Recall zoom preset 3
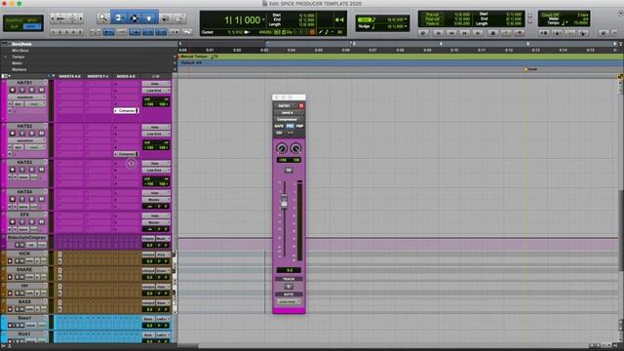Screen dimensions: 624x351 tap(67, 31)
